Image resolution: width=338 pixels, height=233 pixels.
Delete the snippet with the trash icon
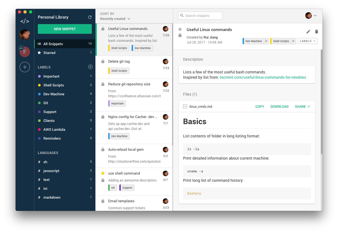click(316, 31)
